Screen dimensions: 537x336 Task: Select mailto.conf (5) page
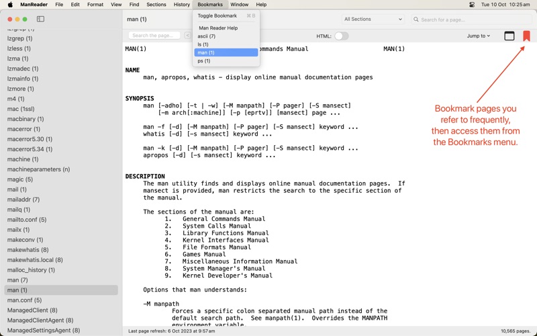point(61,220)
